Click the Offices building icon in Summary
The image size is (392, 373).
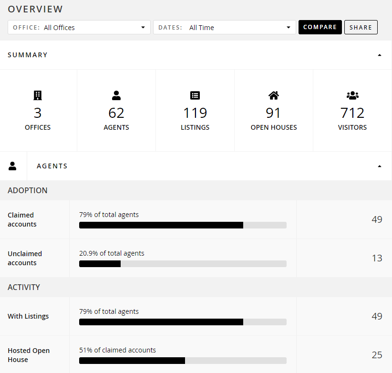(x=38, y=95)
